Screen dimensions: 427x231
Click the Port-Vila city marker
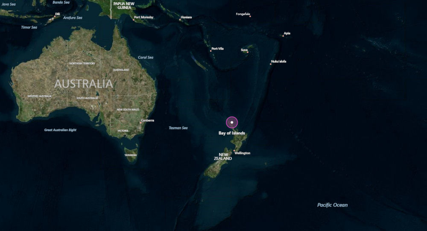[x=211, y=51]
